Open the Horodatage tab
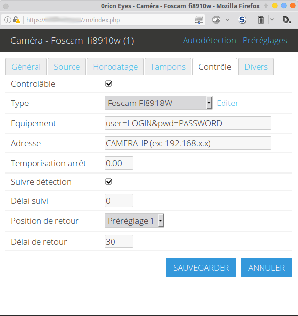Image resolution: width=298 pixels, height=316 pixels. 115,67
